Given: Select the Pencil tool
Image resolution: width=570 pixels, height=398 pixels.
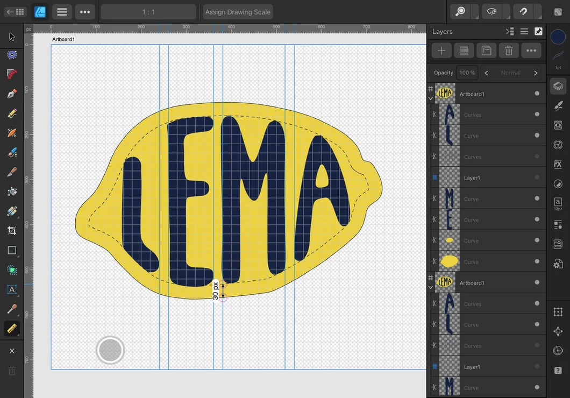Looking at the screenshot, I should [12, 113].
